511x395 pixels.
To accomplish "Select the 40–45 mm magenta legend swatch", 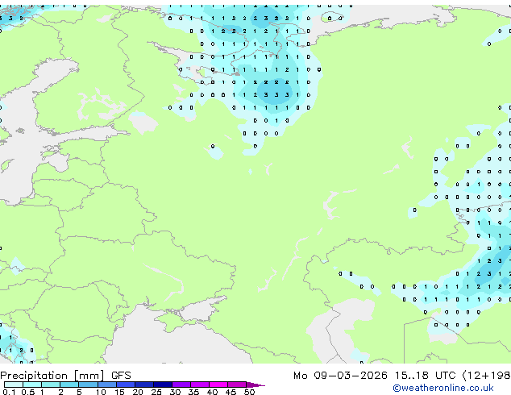I will (x=218, y=385).
